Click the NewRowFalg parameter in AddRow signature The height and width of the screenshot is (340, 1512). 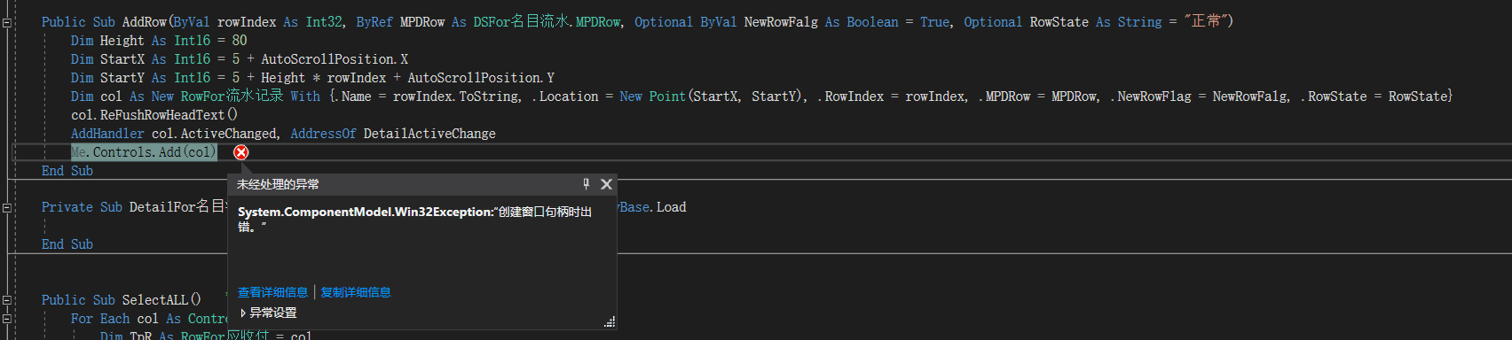click(781, 22)
